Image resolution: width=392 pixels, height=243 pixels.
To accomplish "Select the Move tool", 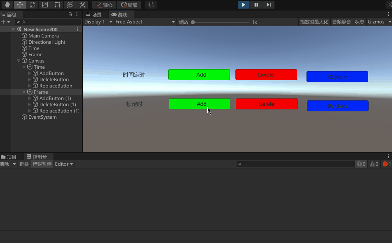I will point(20,5).
